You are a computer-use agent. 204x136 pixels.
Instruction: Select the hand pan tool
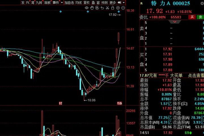[92, 8]
